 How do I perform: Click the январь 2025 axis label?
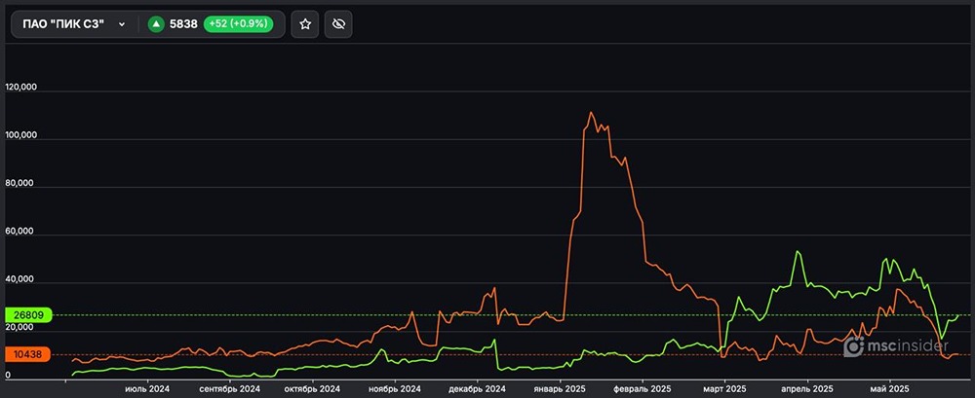pos(560,388)
